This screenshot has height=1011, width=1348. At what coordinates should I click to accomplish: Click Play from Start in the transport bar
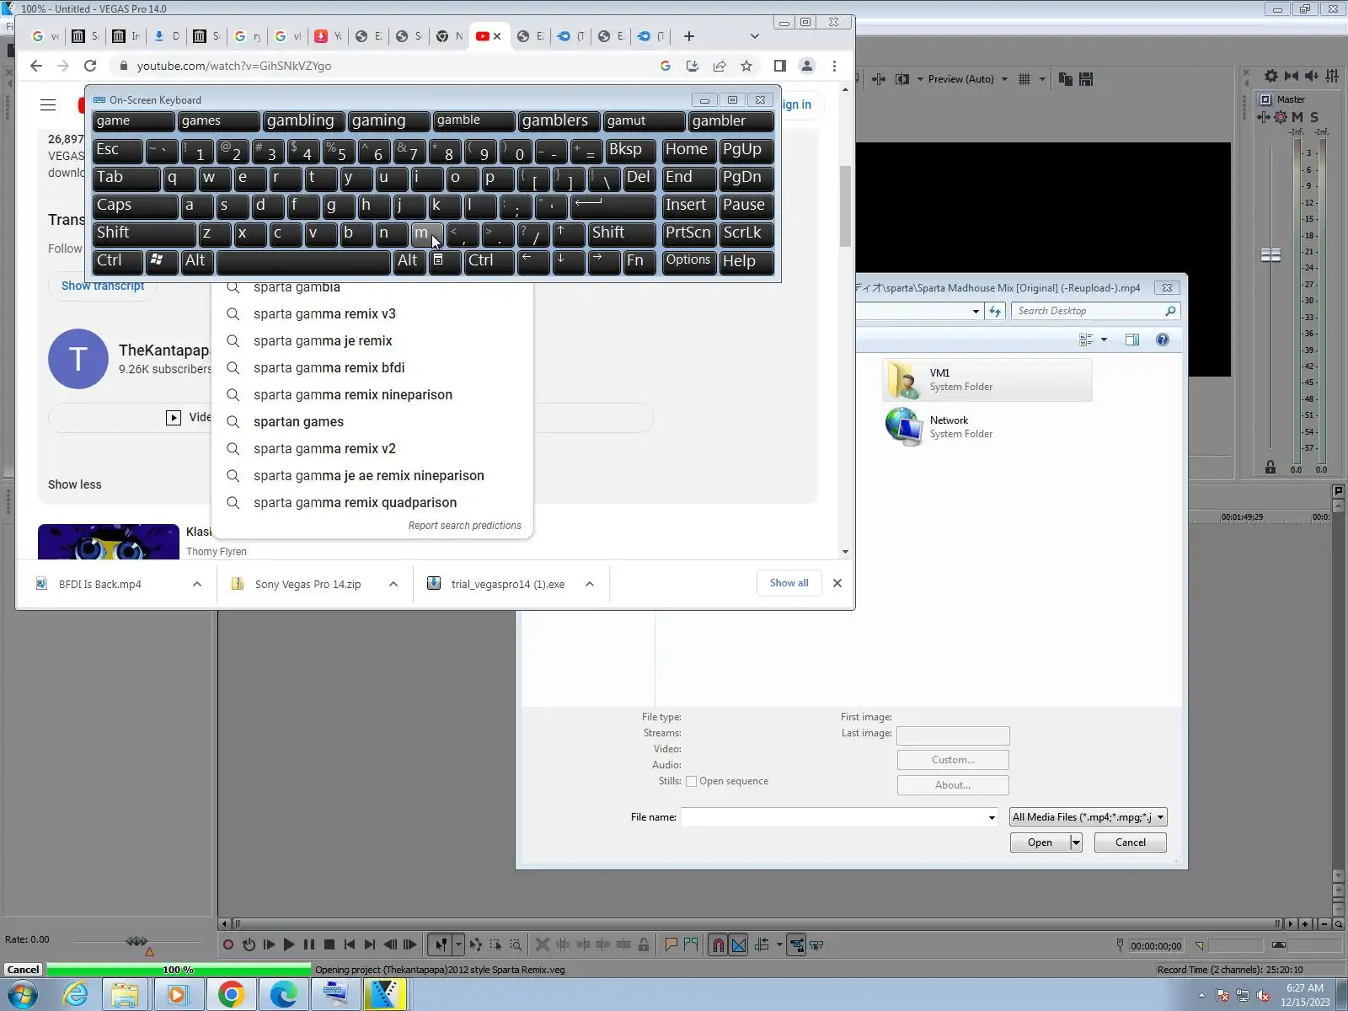click(269, 945)
